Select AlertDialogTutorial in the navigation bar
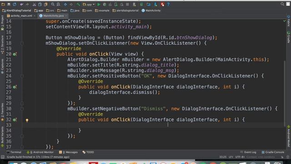 pyautogui.click(x=17, y=10)
